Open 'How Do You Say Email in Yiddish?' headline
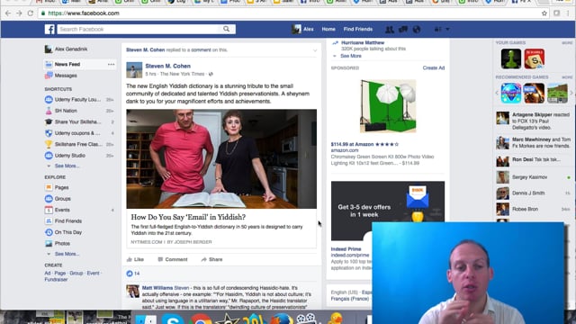This screenshot has width=576, height=324. pyautogui.click(x=188, y=217)
